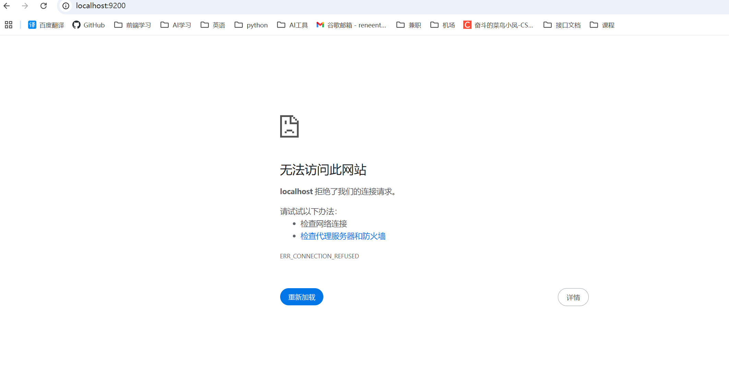Open the 接口文档 bookmark folder
This screenshot has height=376, width=729.
click(562, 25)
